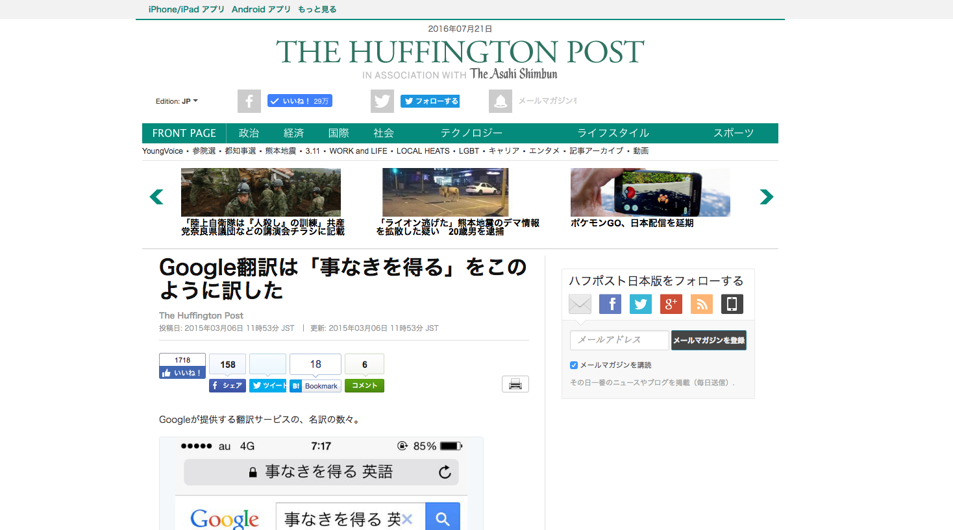
Task: Click the メールマガジンを登録 button
Action: pyautogui.click(x=709, y=340)
